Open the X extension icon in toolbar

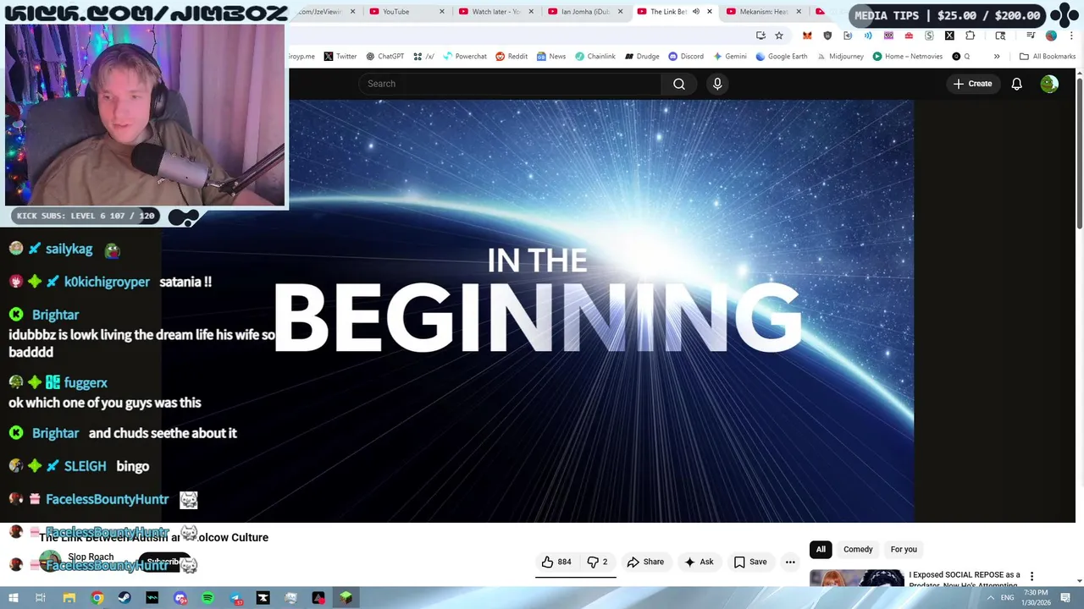click(x=949, y=36)
